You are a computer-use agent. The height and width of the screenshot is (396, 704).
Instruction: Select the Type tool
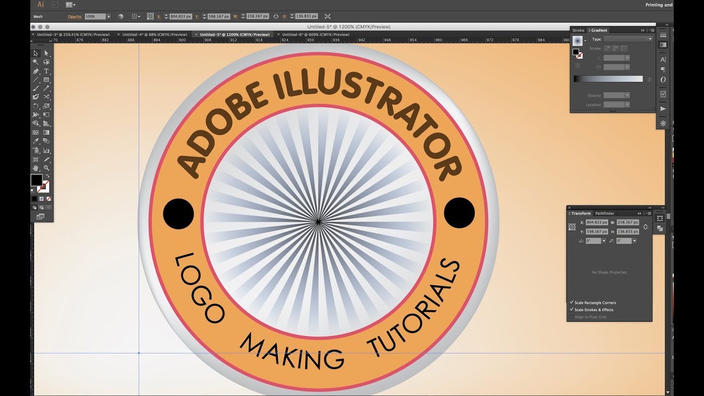pos(47,71)
